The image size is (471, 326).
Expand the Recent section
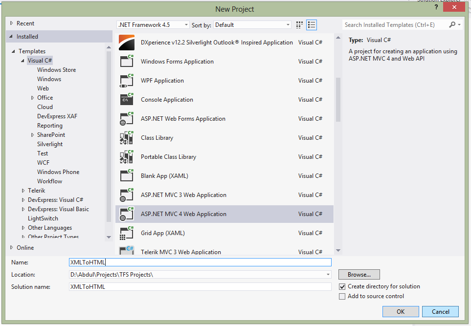(11, 23)
